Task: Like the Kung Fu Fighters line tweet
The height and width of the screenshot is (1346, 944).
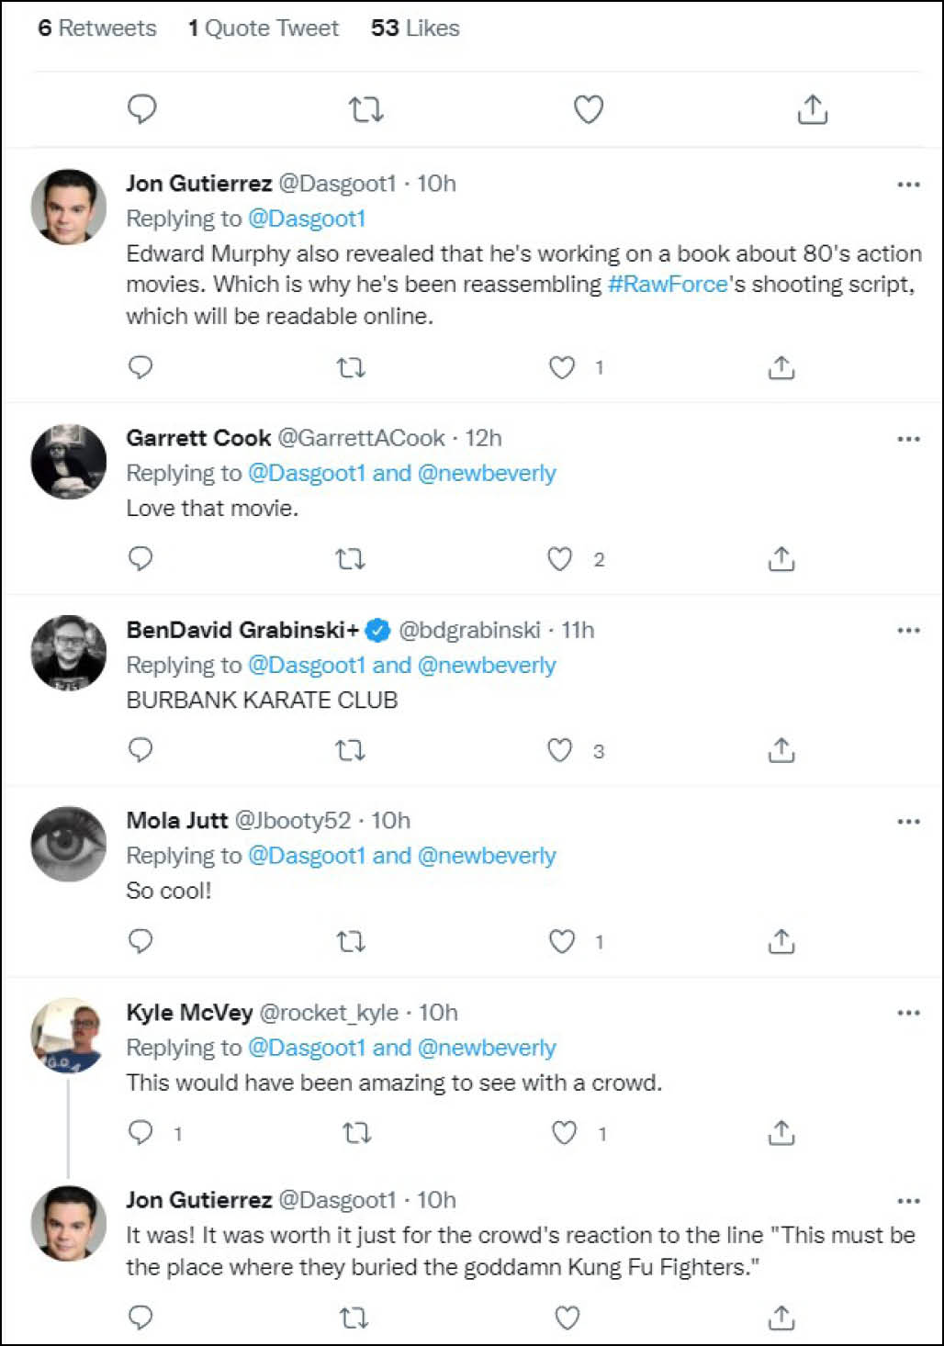Action: tap(568, 1318)
